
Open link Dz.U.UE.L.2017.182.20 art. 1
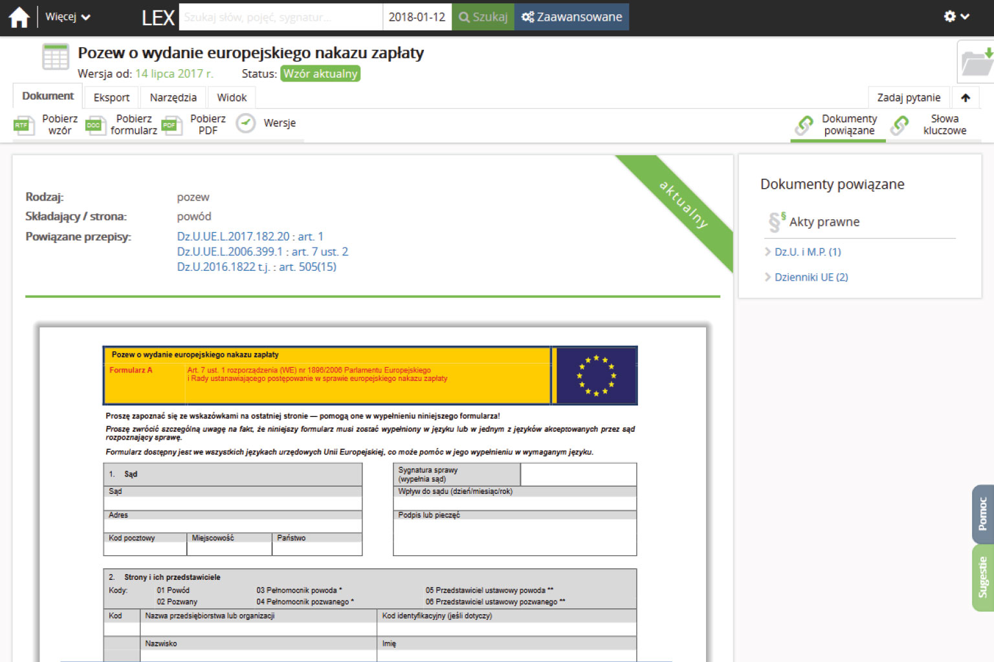(250, 237)
